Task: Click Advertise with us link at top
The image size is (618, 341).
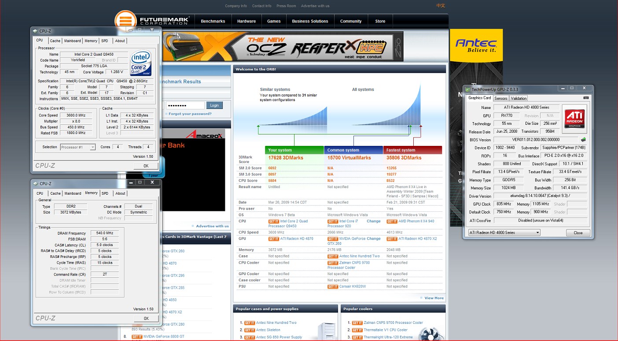Action: (x=315, y=6)
